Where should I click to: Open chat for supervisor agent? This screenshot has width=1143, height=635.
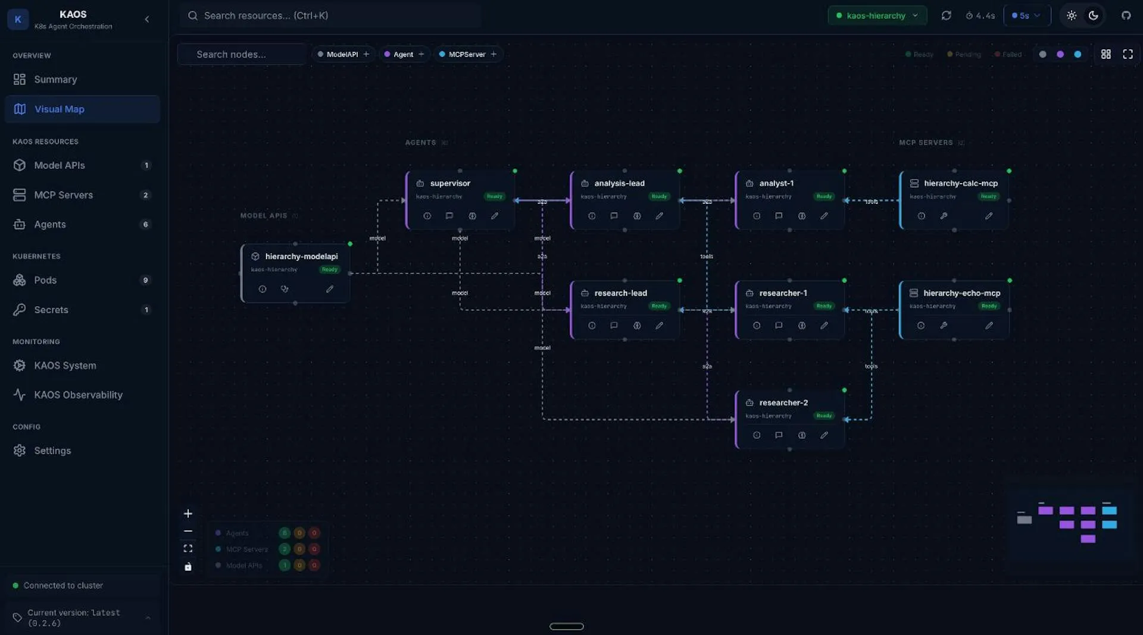click(x=449, y=216)
